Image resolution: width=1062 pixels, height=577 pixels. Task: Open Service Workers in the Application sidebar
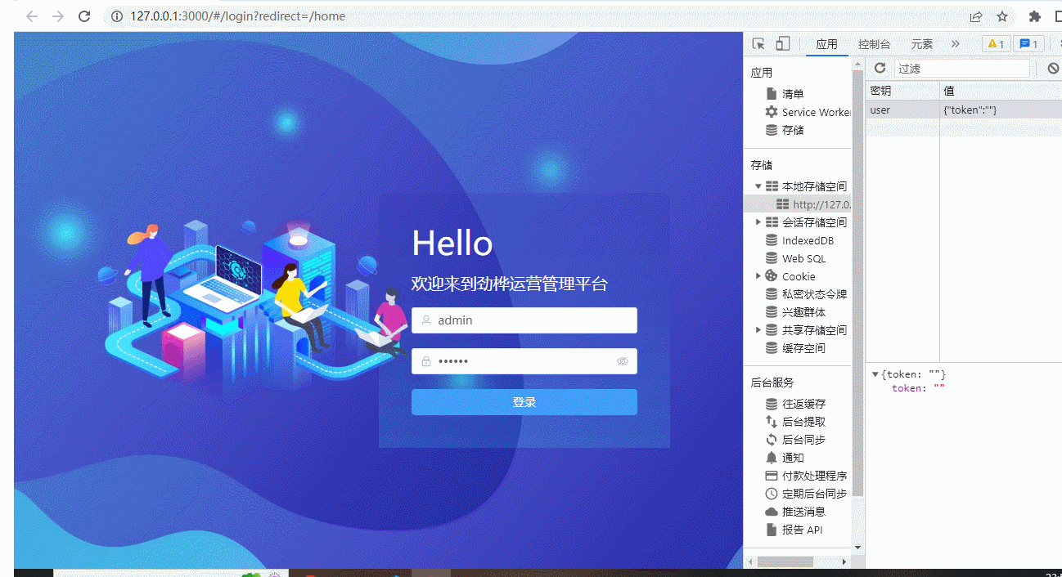(x=808, y=111)
